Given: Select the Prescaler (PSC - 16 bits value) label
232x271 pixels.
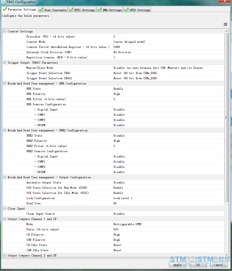Looking at the screenshot, I should tap(51, 36).
